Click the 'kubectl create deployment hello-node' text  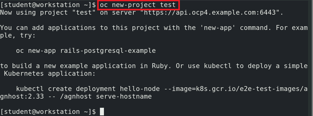click(88, 89)
